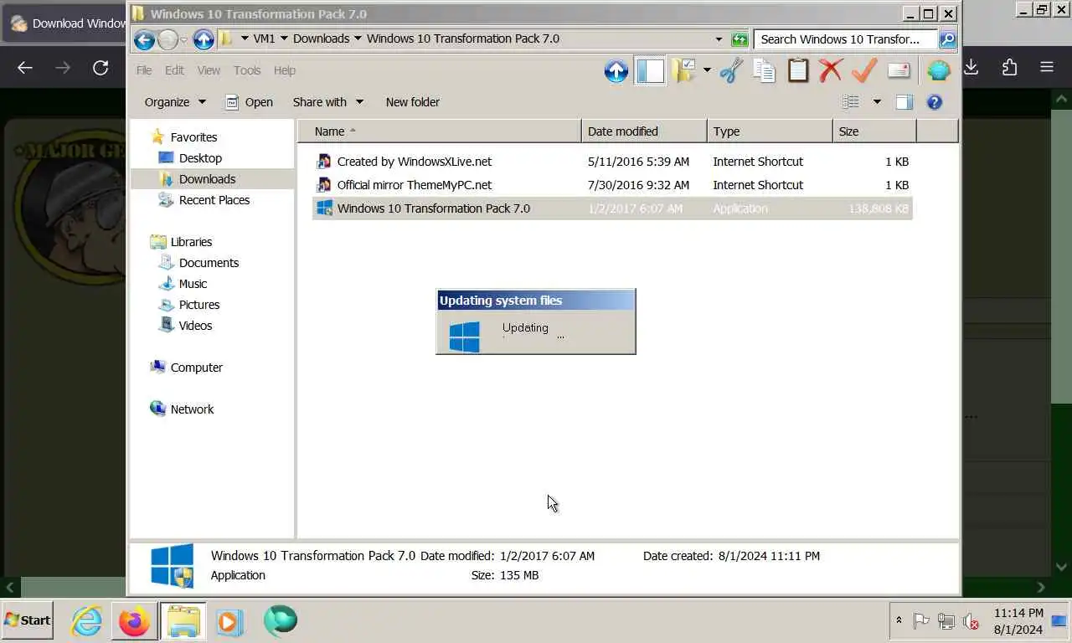This screenshot has height=643, width=1072.
Task: Click the New folder button
Action: (413, 102)
